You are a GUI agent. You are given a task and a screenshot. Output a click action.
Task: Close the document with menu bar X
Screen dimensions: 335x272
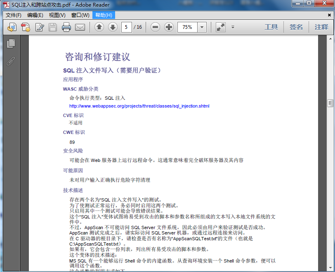(329, 15)
